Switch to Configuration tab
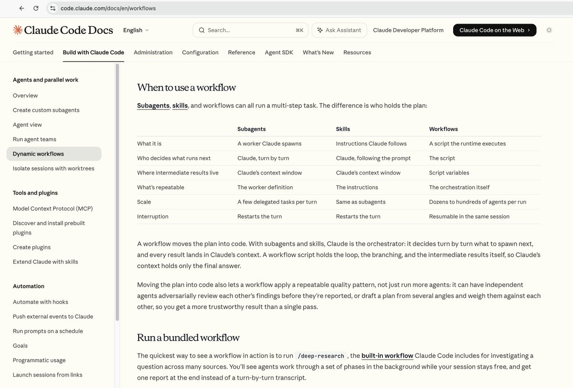 [200, 52]
